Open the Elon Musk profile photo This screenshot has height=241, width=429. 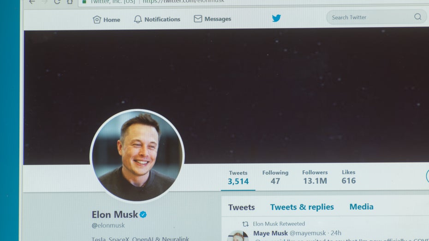coord(137,156)
